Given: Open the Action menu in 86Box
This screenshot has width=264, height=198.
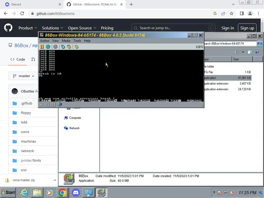Looking at the screenshot, I should (45, 40).
